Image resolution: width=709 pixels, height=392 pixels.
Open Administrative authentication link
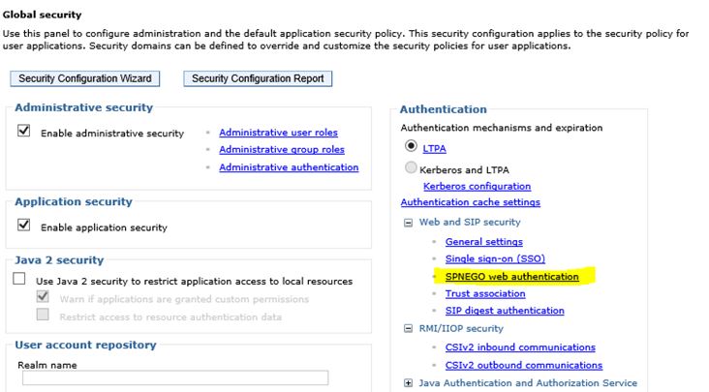(289, 167)
